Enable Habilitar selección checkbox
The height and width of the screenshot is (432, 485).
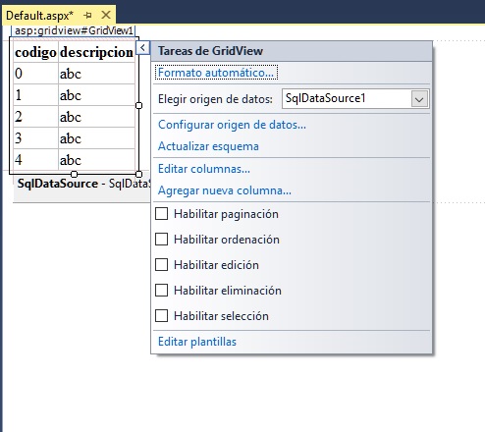point(161,316)
